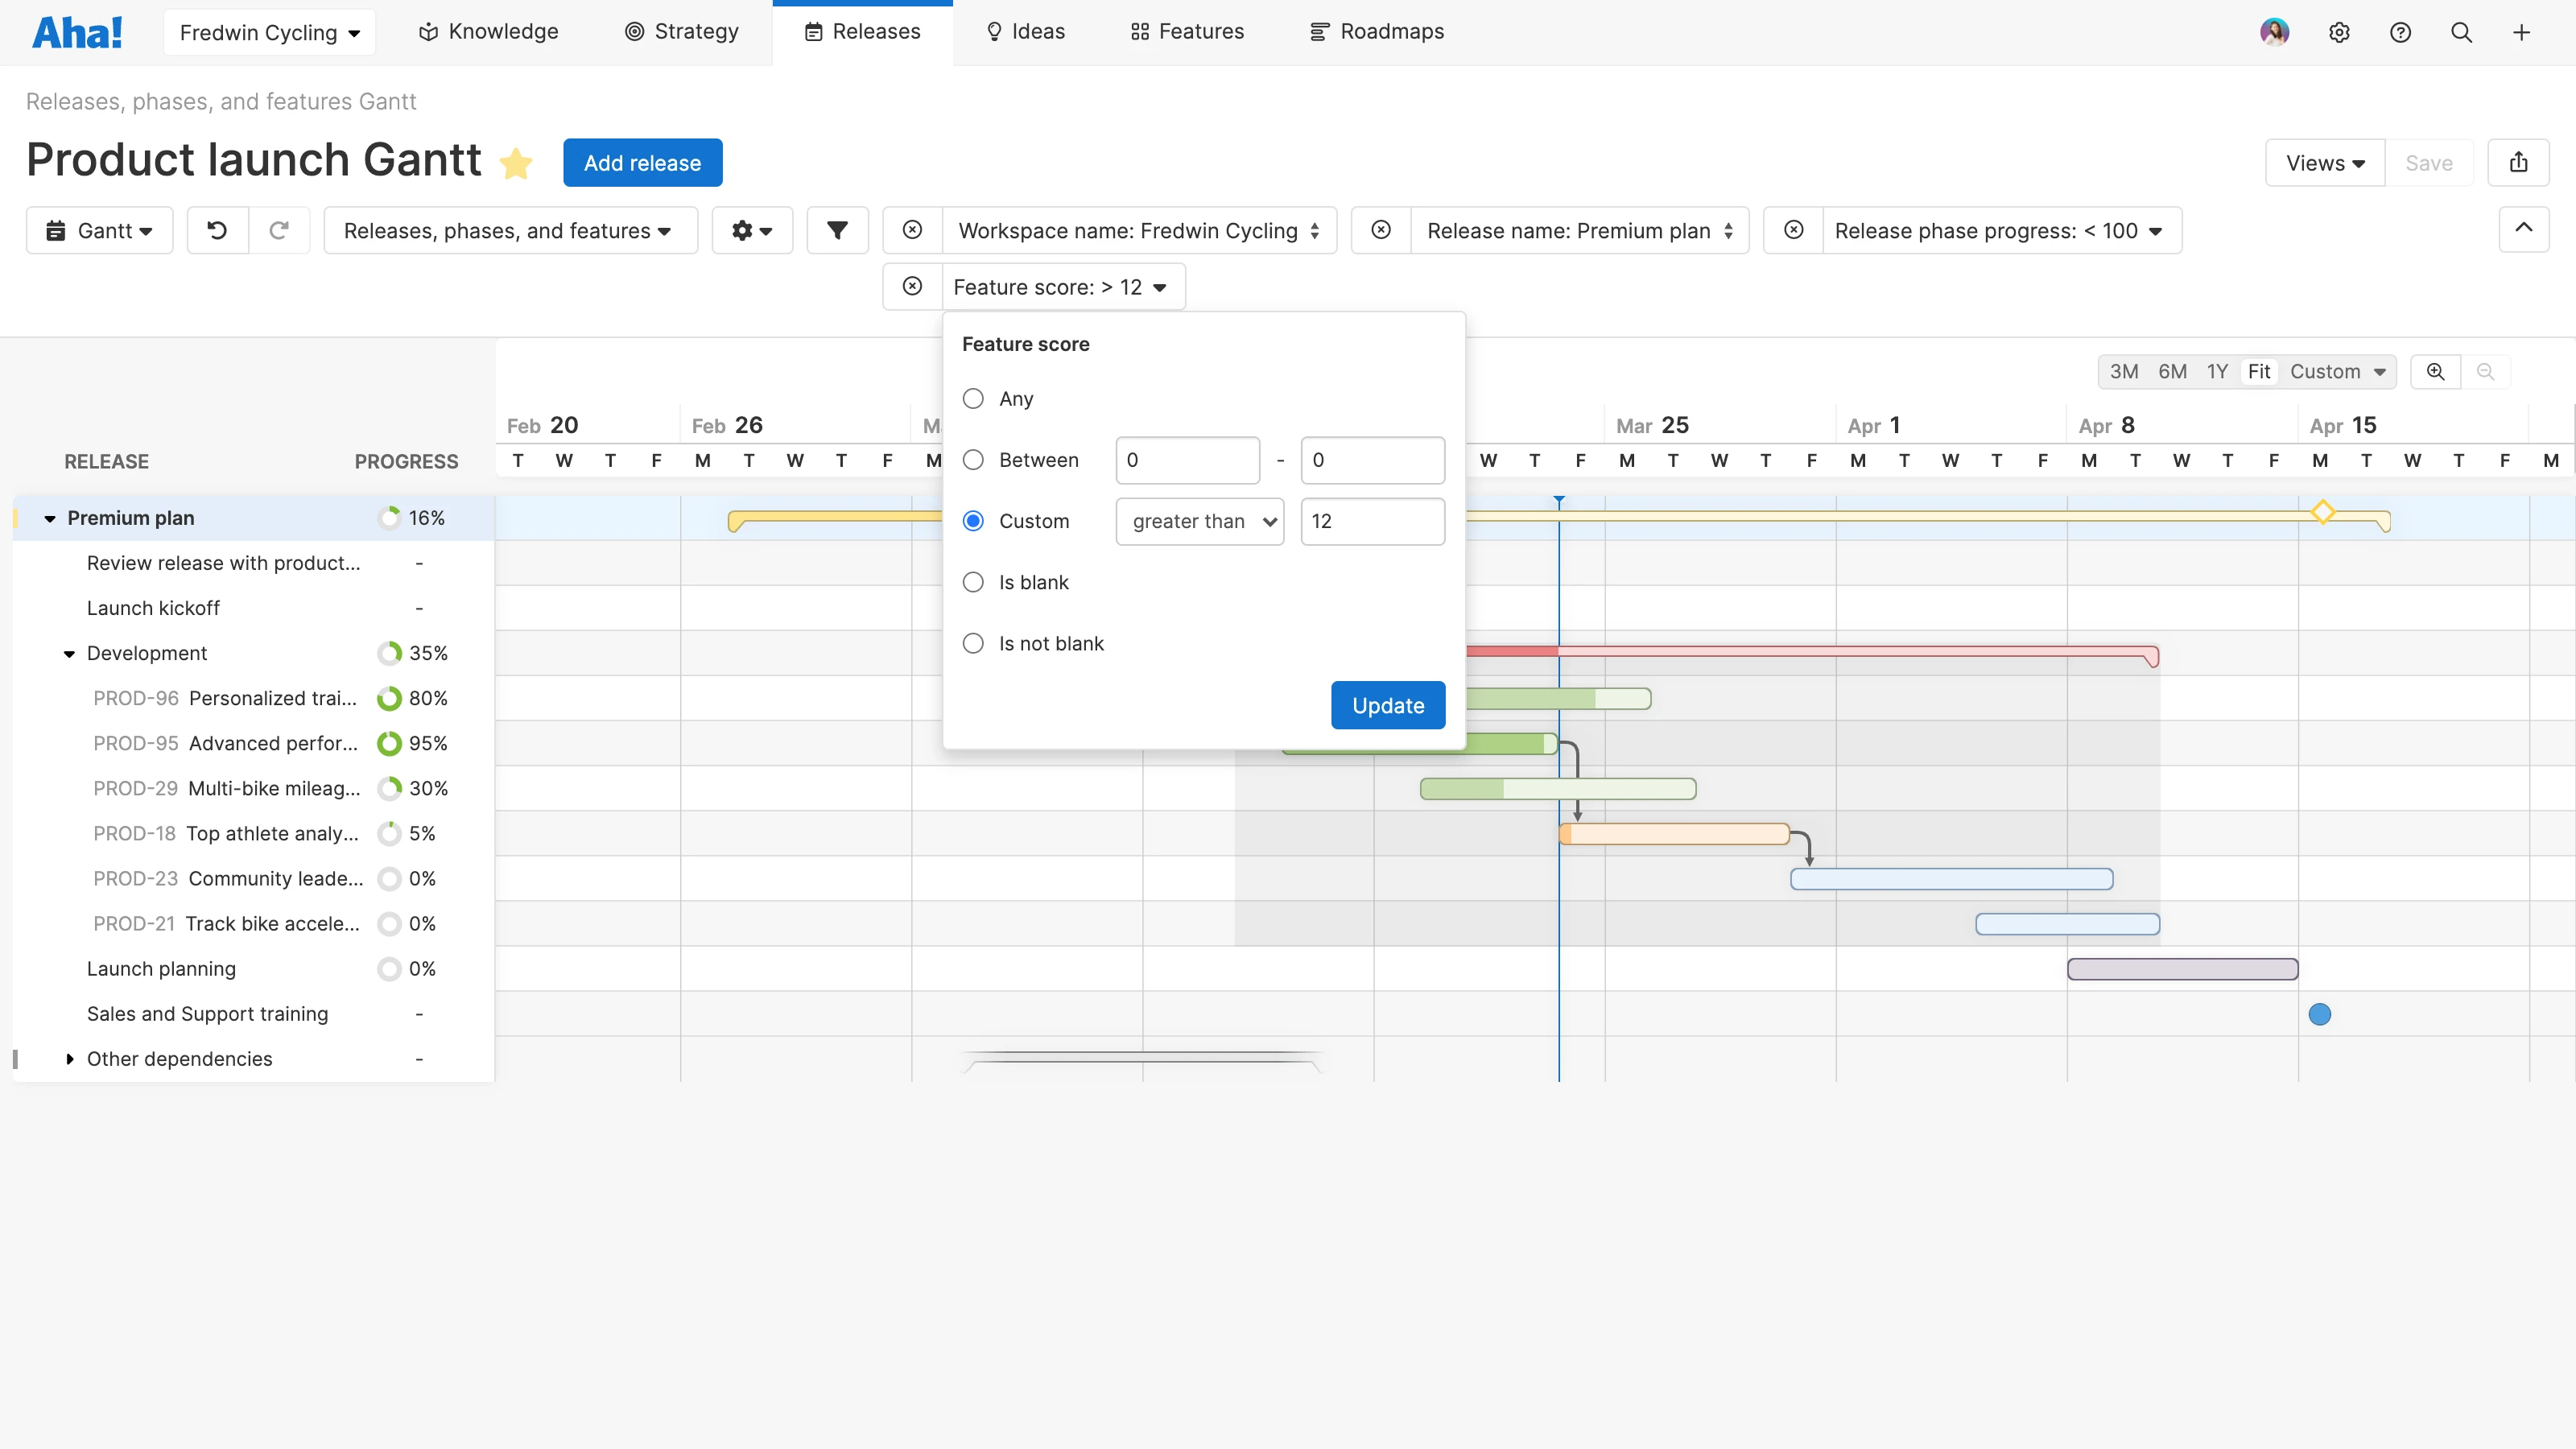Image resolution: width=2576 pixels, height=1449 pixels.
Task: Click the Update button
Action: coord(1387,706)
